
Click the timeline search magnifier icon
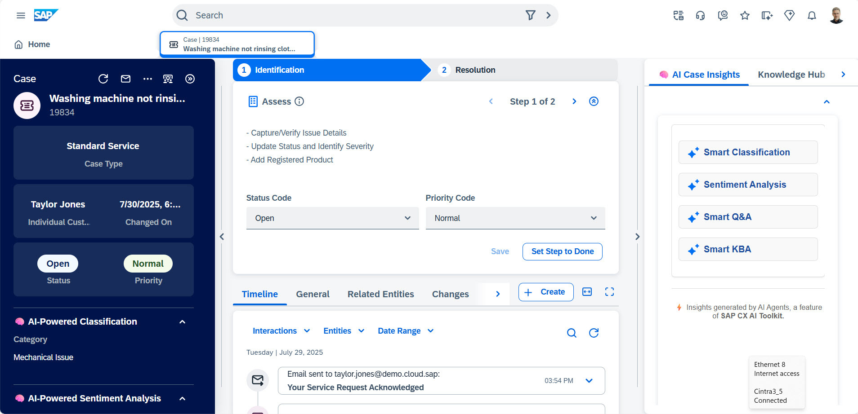[x=572, y=333]
